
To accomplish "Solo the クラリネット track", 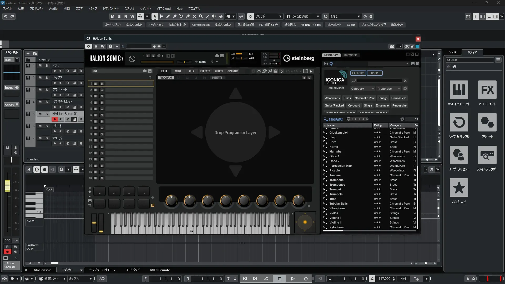I will pos(47,90).
